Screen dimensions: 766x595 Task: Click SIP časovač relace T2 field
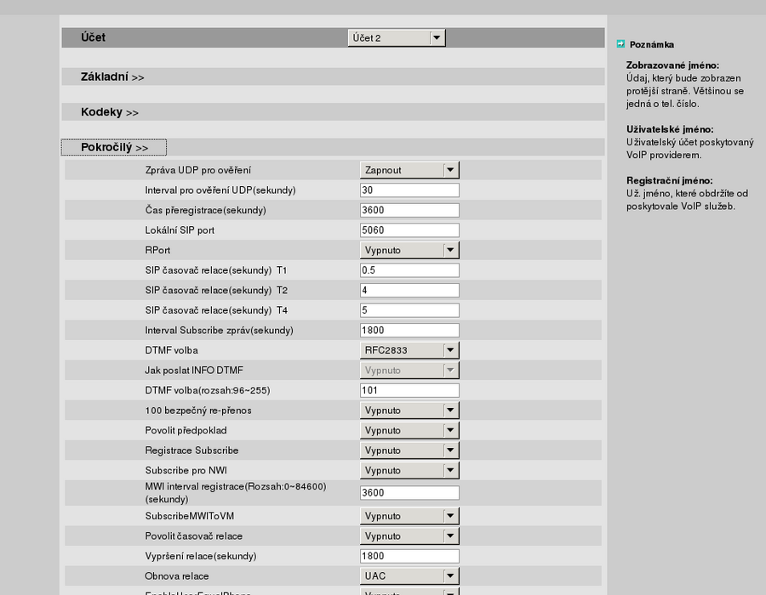[409, 290]
